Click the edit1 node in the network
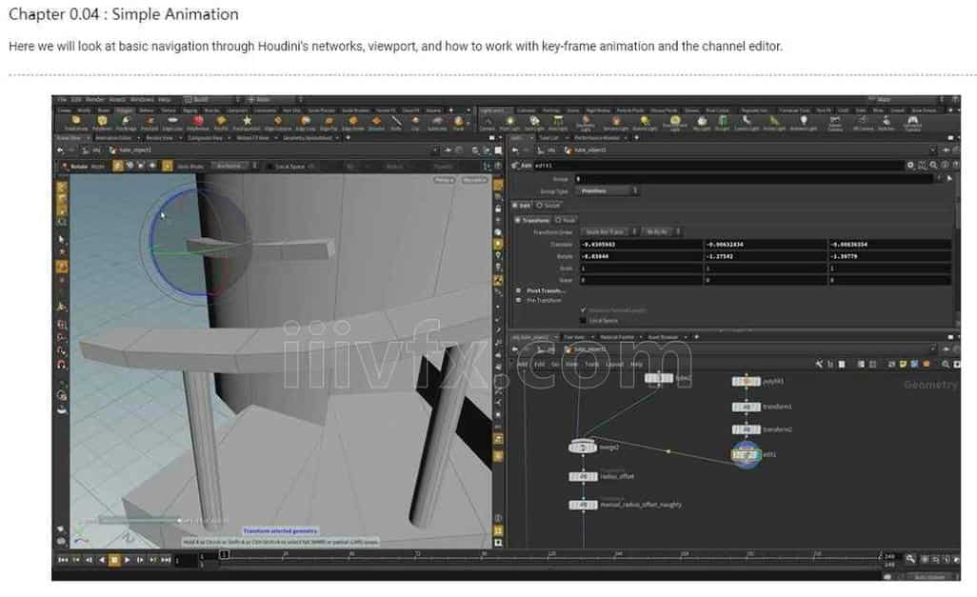Image resolution: width=977 pixels, height=597 pixels. [746, 454]
